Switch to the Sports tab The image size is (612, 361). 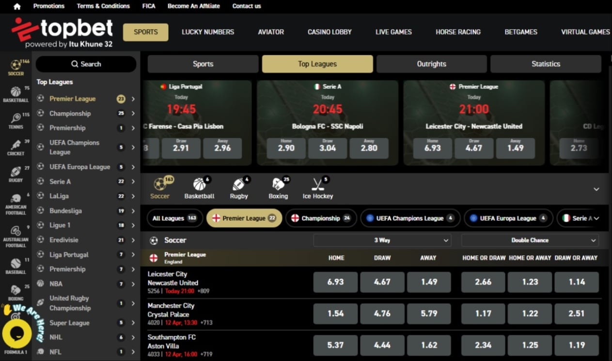203,64
